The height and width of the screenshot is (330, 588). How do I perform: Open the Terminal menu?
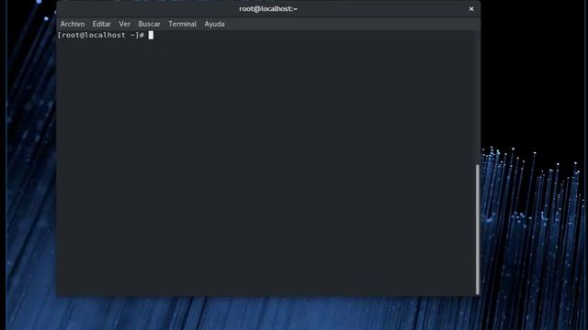coord(182,24)
